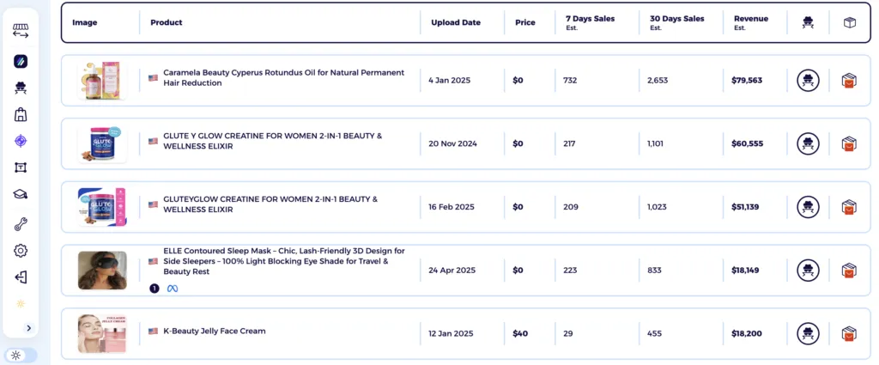
Task: Open settings gear in sidebar
Action: tap(21, 251)
